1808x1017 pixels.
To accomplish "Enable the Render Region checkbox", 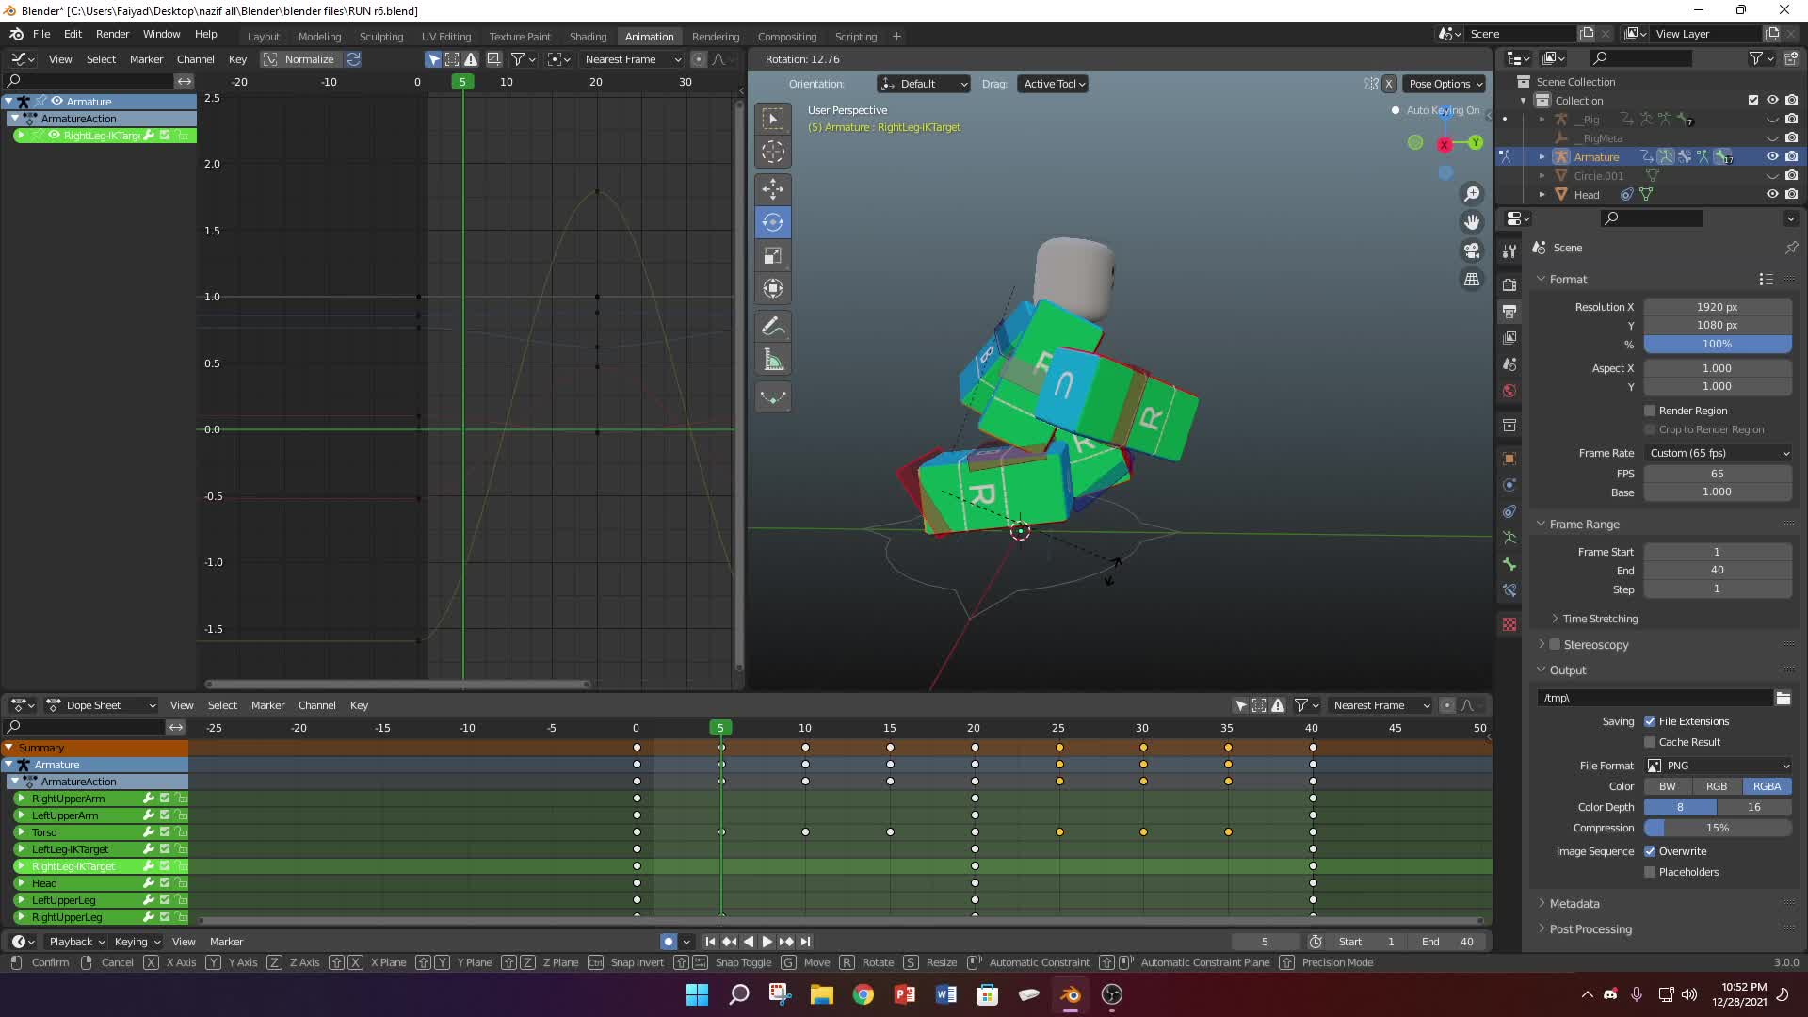I will [x=1651, y=410].
